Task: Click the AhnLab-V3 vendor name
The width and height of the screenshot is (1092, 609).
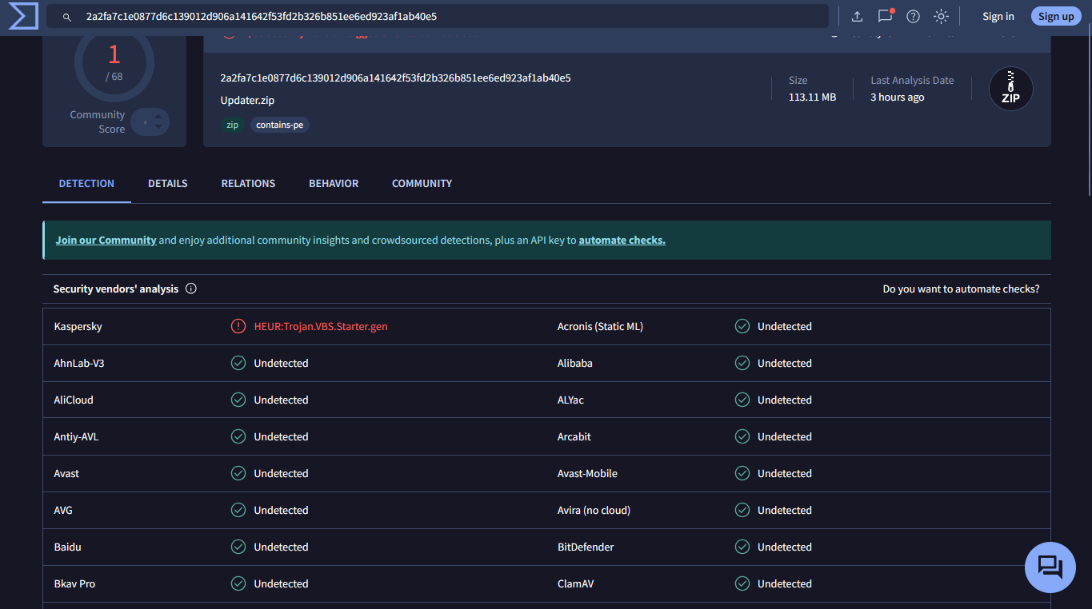Action: [79, 363]
